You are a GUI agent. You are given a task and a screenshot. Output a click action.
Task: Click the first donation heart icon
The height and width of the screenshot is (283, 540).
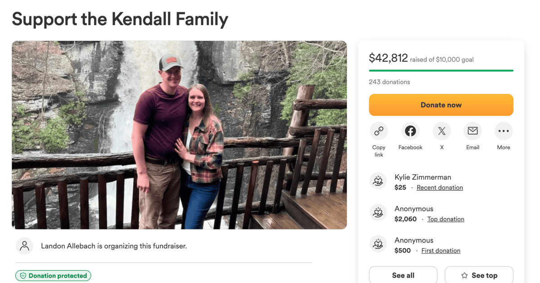tap(378, 244)
